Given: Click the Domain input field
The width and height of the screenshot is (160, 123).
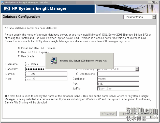Looking at the screenshot, I should pos(46,74).
